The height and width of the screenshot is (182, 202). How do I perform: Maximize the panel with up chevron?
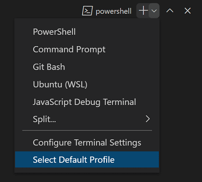tap(170, 11)
